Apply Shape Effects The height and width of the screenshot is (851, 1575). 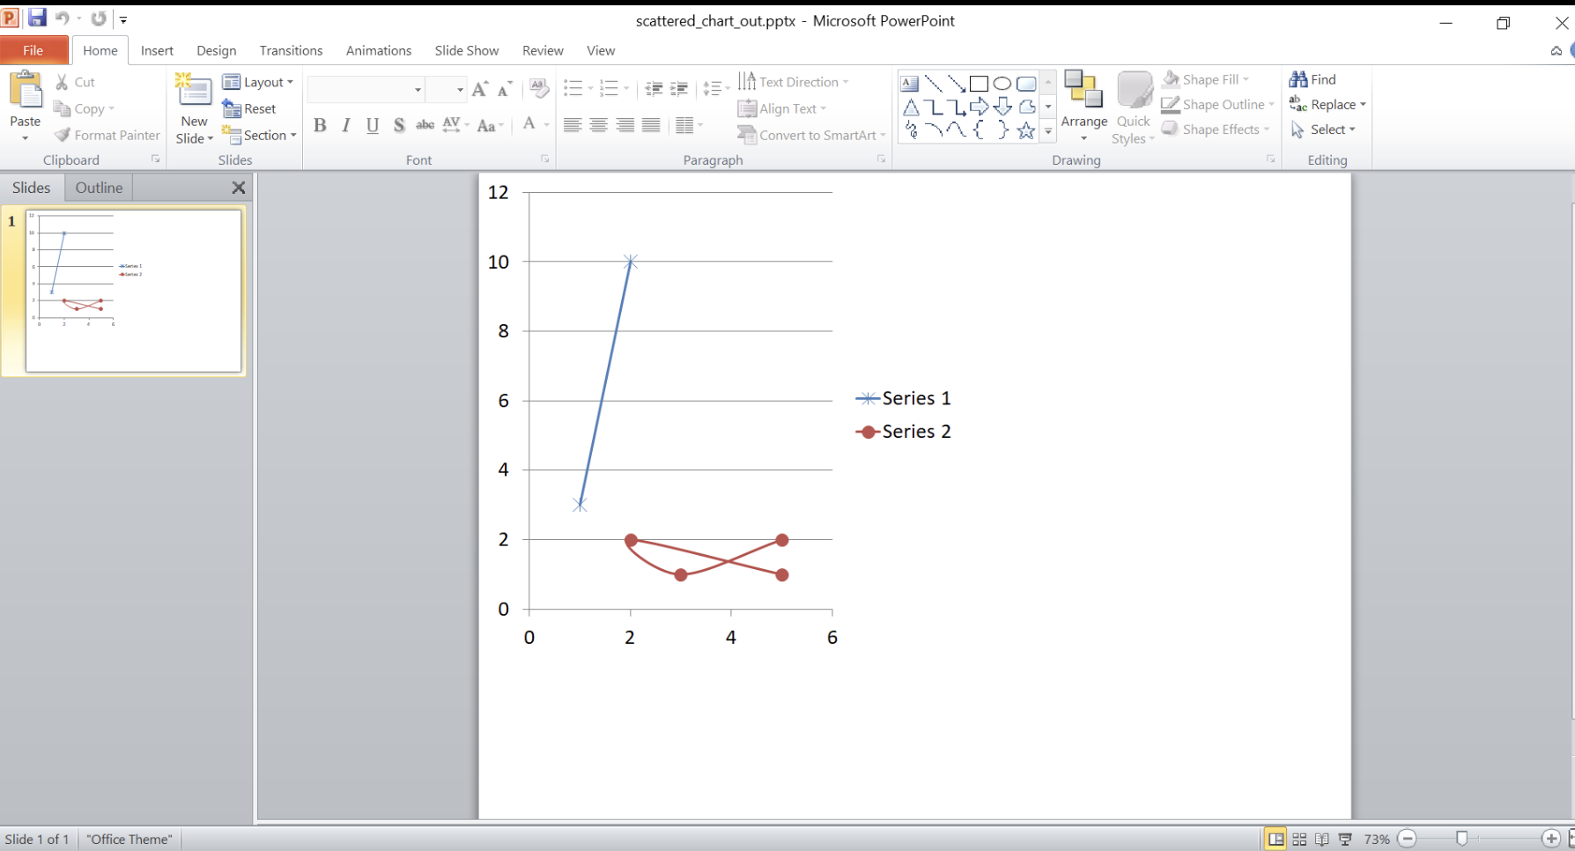point(1215,129)
